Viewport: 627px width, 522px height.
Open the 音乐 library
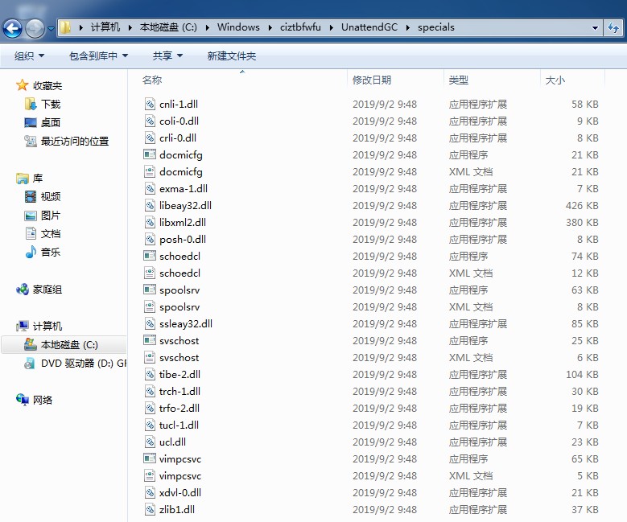tap(51, 253)
